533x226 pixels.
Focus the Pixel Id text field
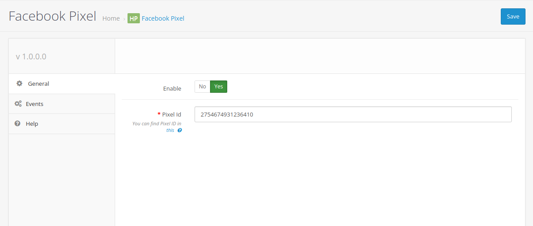353,114
